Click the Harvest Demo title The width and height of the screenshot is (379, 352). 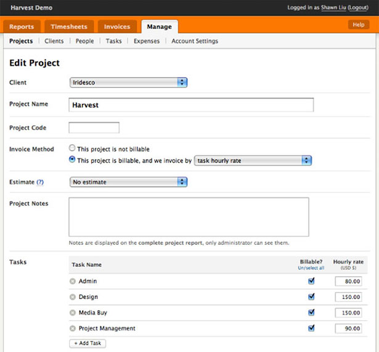point(31,8)
